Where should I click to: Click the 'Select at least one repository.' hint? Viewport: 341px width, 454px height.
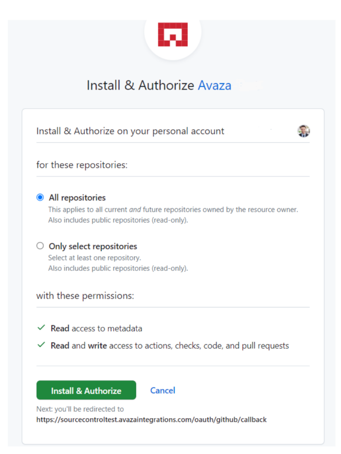[95, 258]
